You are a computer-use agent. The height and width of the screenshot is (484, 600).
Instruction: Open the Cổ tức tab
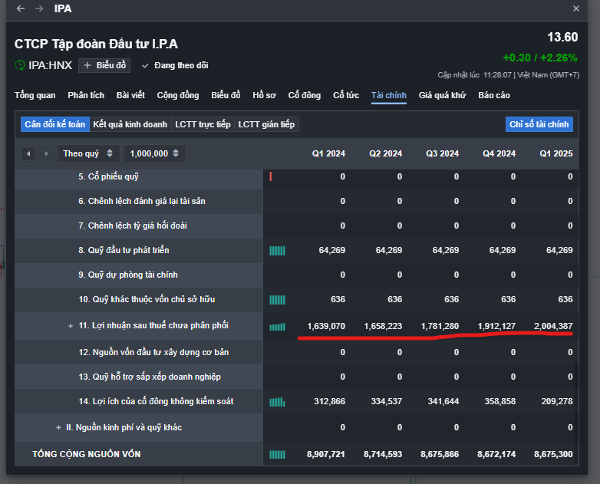(x=346, y=95)
